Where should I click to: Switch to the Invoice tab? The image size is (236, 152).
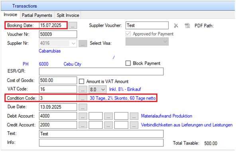[10, 15]
